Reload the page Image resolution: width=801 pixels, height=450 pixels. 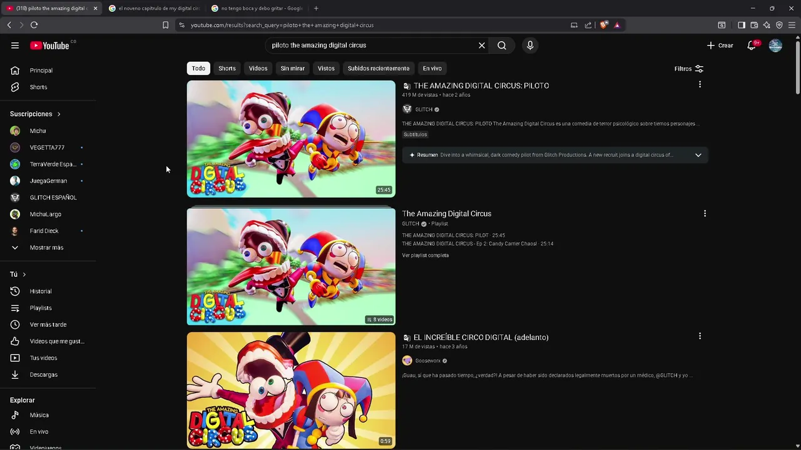click(34, 25)
